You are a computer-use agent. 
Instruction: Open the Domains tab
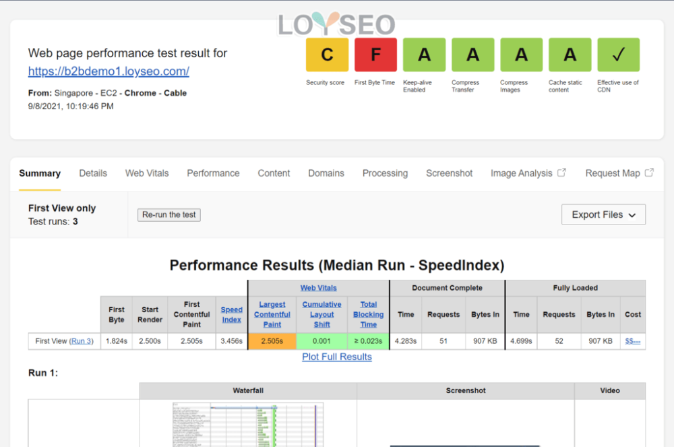(326, 173)
